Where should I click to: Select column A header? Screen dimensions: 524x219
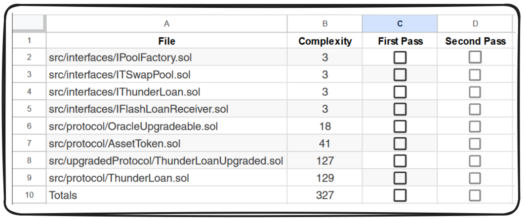166,24
